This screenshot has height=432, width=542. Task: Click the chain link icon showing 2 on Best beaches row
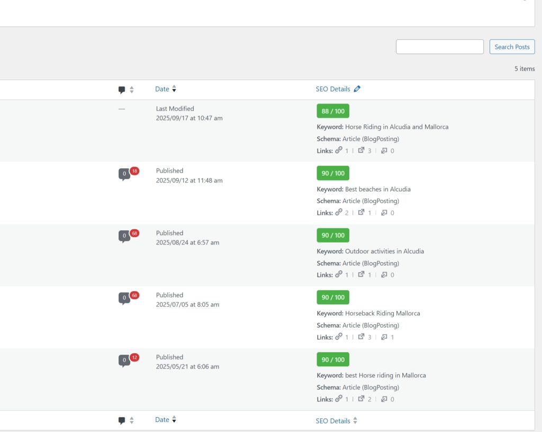339,212
